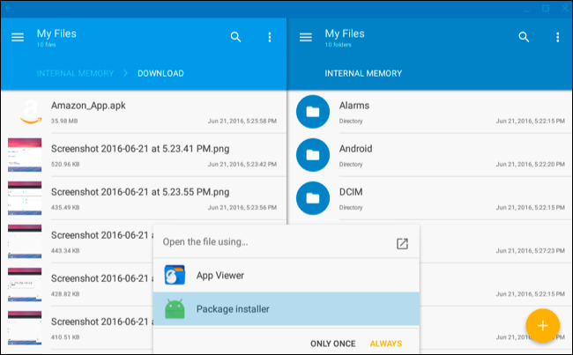The image size is (573, 355).
Task: Click the back arrow in title bar
Action: click(x=8, y=8)
